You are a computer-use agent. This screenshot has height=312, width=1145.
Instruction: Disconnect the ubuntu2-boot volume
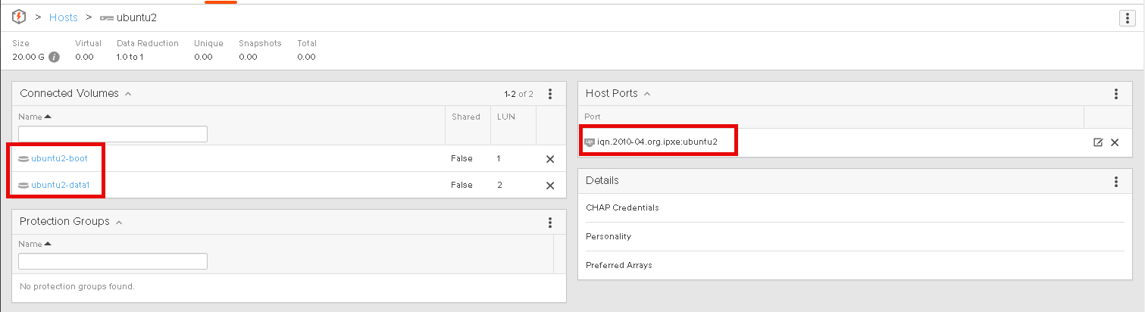(550, 159)
